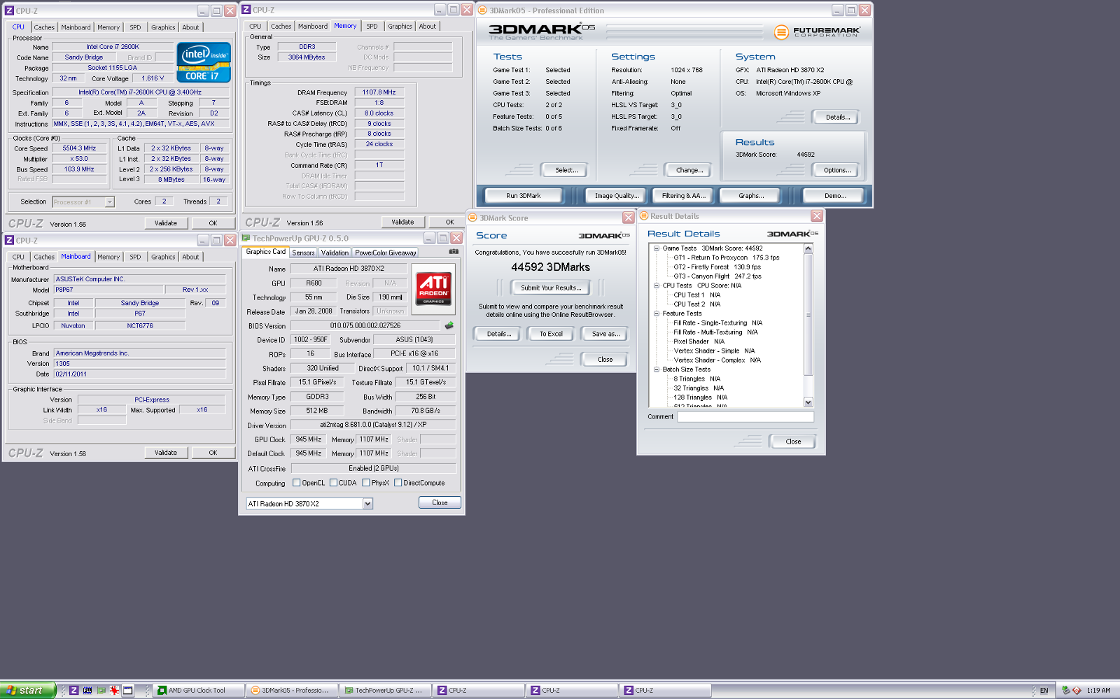Collapse the Game Tests tree node
1120x699 pixels.
656,248
